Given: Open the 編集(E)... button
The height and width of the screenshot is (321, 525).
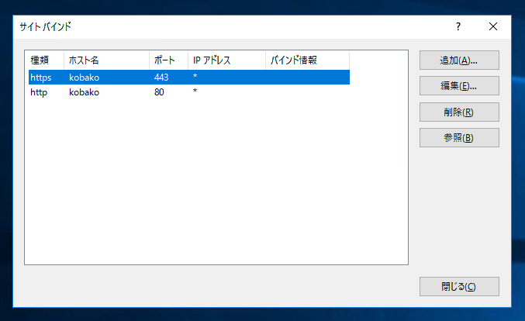Looking at the screenshot, I should tap(459, 86).
